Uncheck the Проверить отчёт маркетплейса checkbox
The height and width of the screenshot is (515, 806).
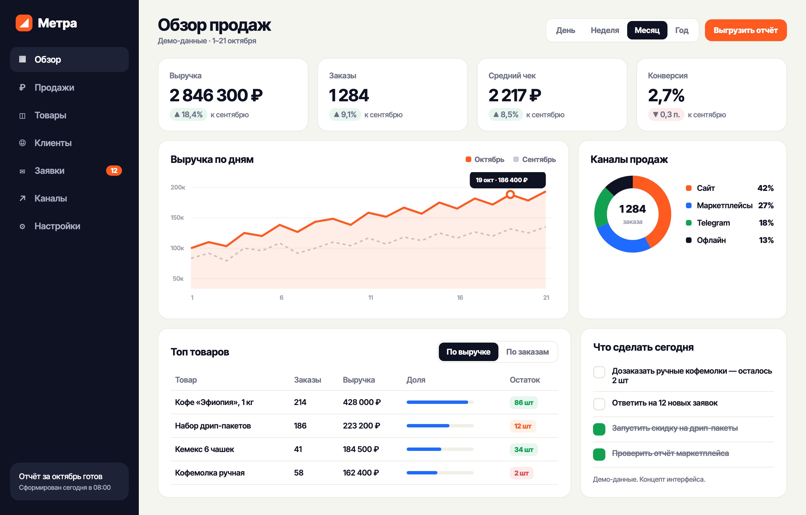tap(599, 454)
